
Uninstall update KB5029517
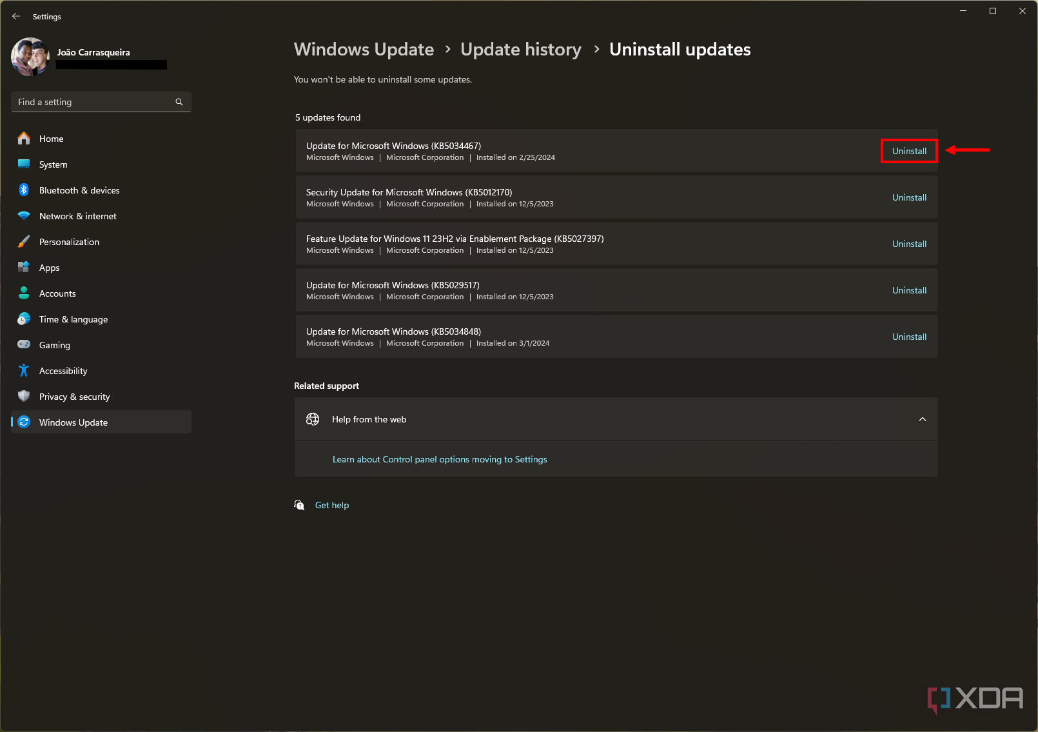pos(909,290)
